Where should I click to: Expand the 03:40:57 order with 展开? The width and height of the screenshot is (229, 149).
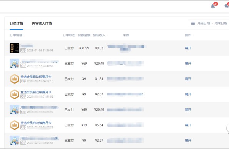coord(188,64)
